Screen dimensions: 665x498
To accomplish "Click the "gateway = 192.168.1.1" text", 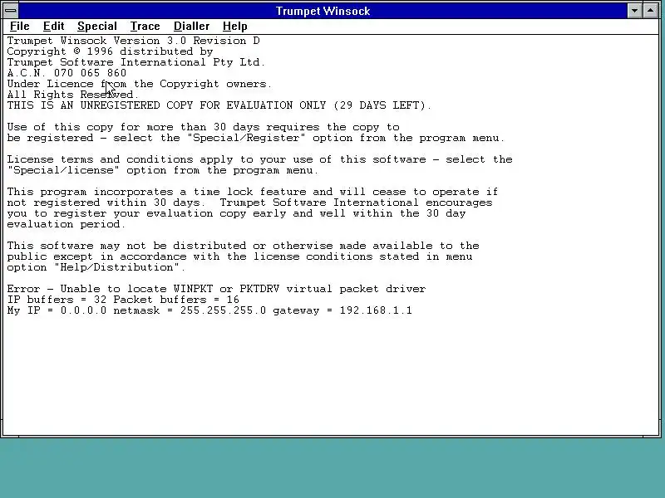I will pyautogui.click(x=342, y=310).
